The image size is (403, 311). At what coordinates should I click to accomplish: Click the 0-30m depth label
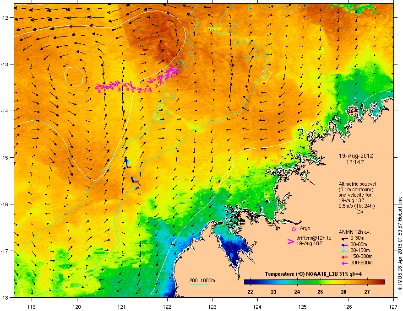[x=358, y=238]
